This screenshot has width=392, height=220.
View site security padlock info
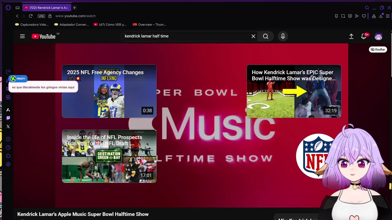click(50, 16)
